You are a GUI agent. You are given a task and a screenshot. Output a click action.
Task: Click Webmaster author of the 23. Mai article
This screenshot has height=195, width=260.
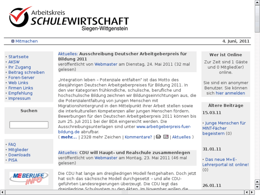[x=106, y=158]
